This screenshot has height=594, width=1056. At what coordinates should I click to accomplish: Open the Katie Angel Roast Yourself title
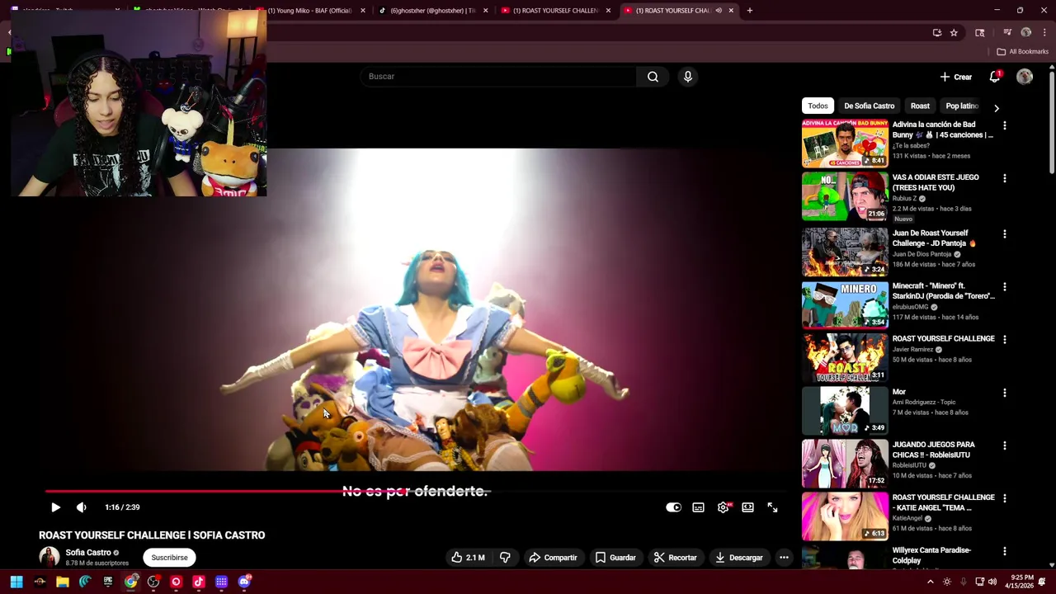click(943, 502)
